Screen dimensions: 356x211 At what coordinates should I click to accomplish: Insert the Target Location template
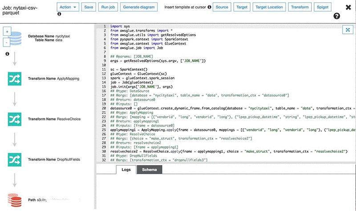coord(269,7)
